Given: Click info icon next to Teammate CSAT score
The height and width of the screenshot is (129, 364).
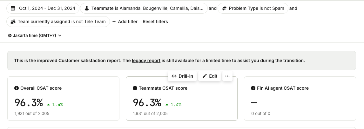Looking at the screenshot, I should tap(135, 88).
